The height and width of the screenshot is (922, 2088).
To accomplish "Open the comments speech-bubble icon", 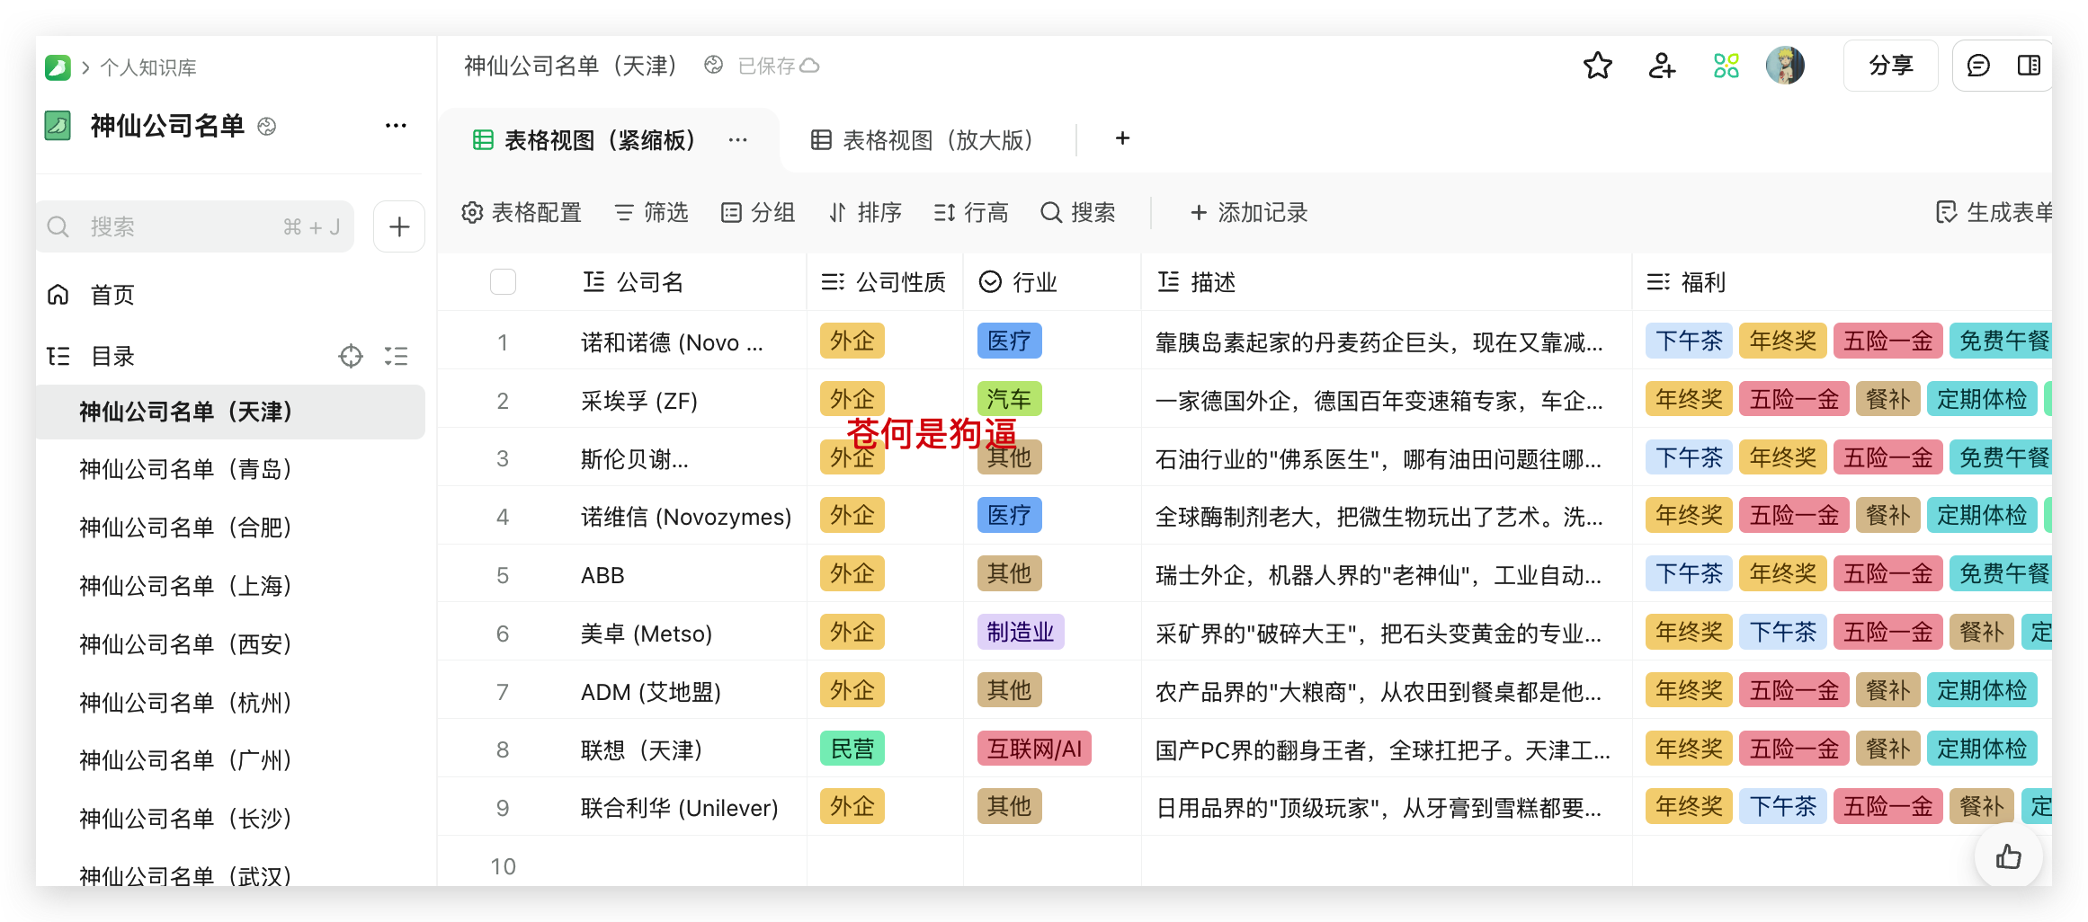I will coord(1978,66).
